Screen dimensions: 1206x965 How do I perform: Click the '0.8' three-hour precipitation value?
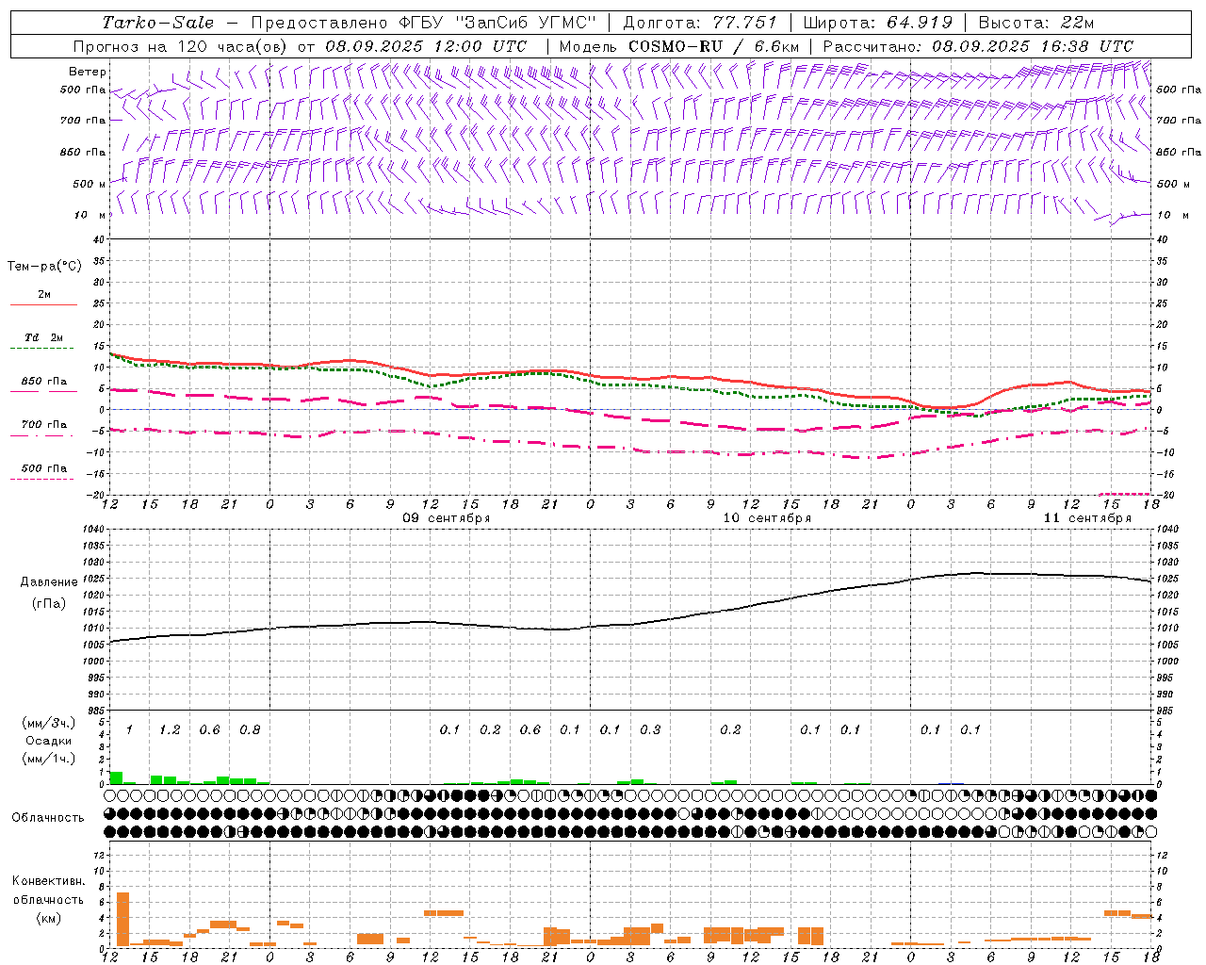(250, 730)
